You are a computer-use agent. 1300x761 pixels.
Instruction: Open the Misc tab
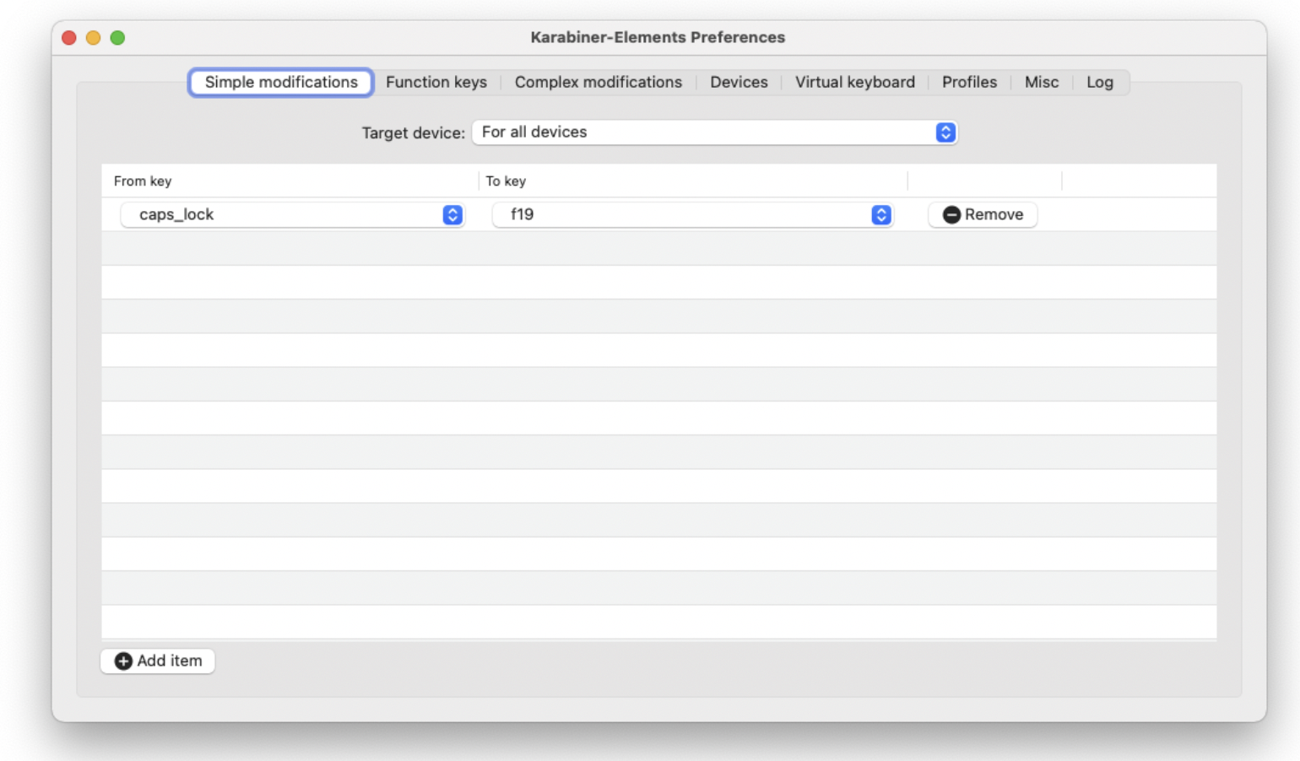click(1042, 82)
